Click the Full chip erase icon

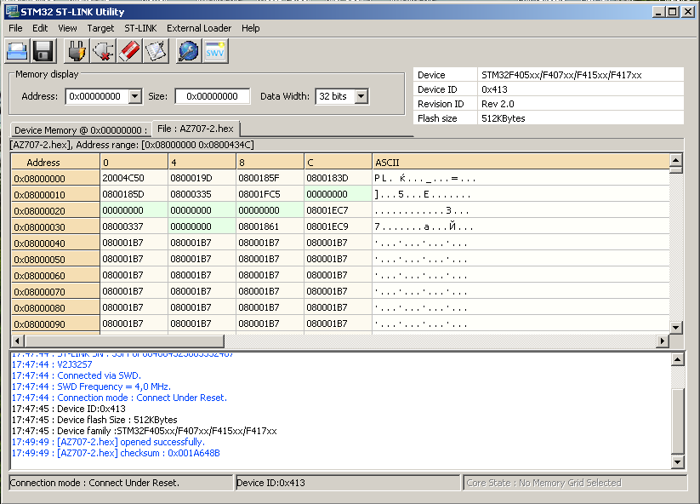[128, 51]
